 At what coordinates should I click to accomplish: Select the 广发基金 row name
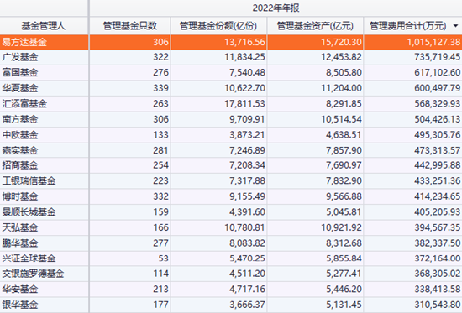tap(20, 57)
